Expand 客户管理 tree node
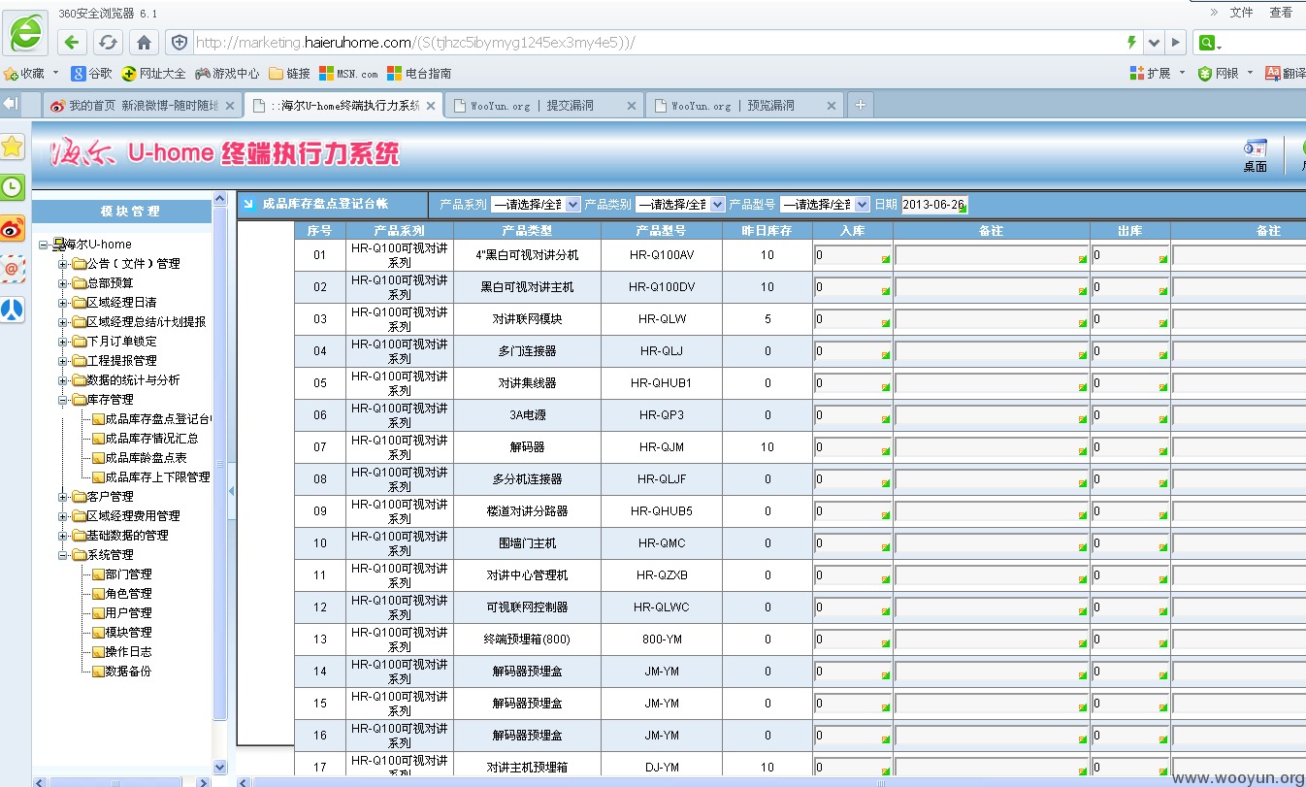1306x787 pixels. click(63, 497)
